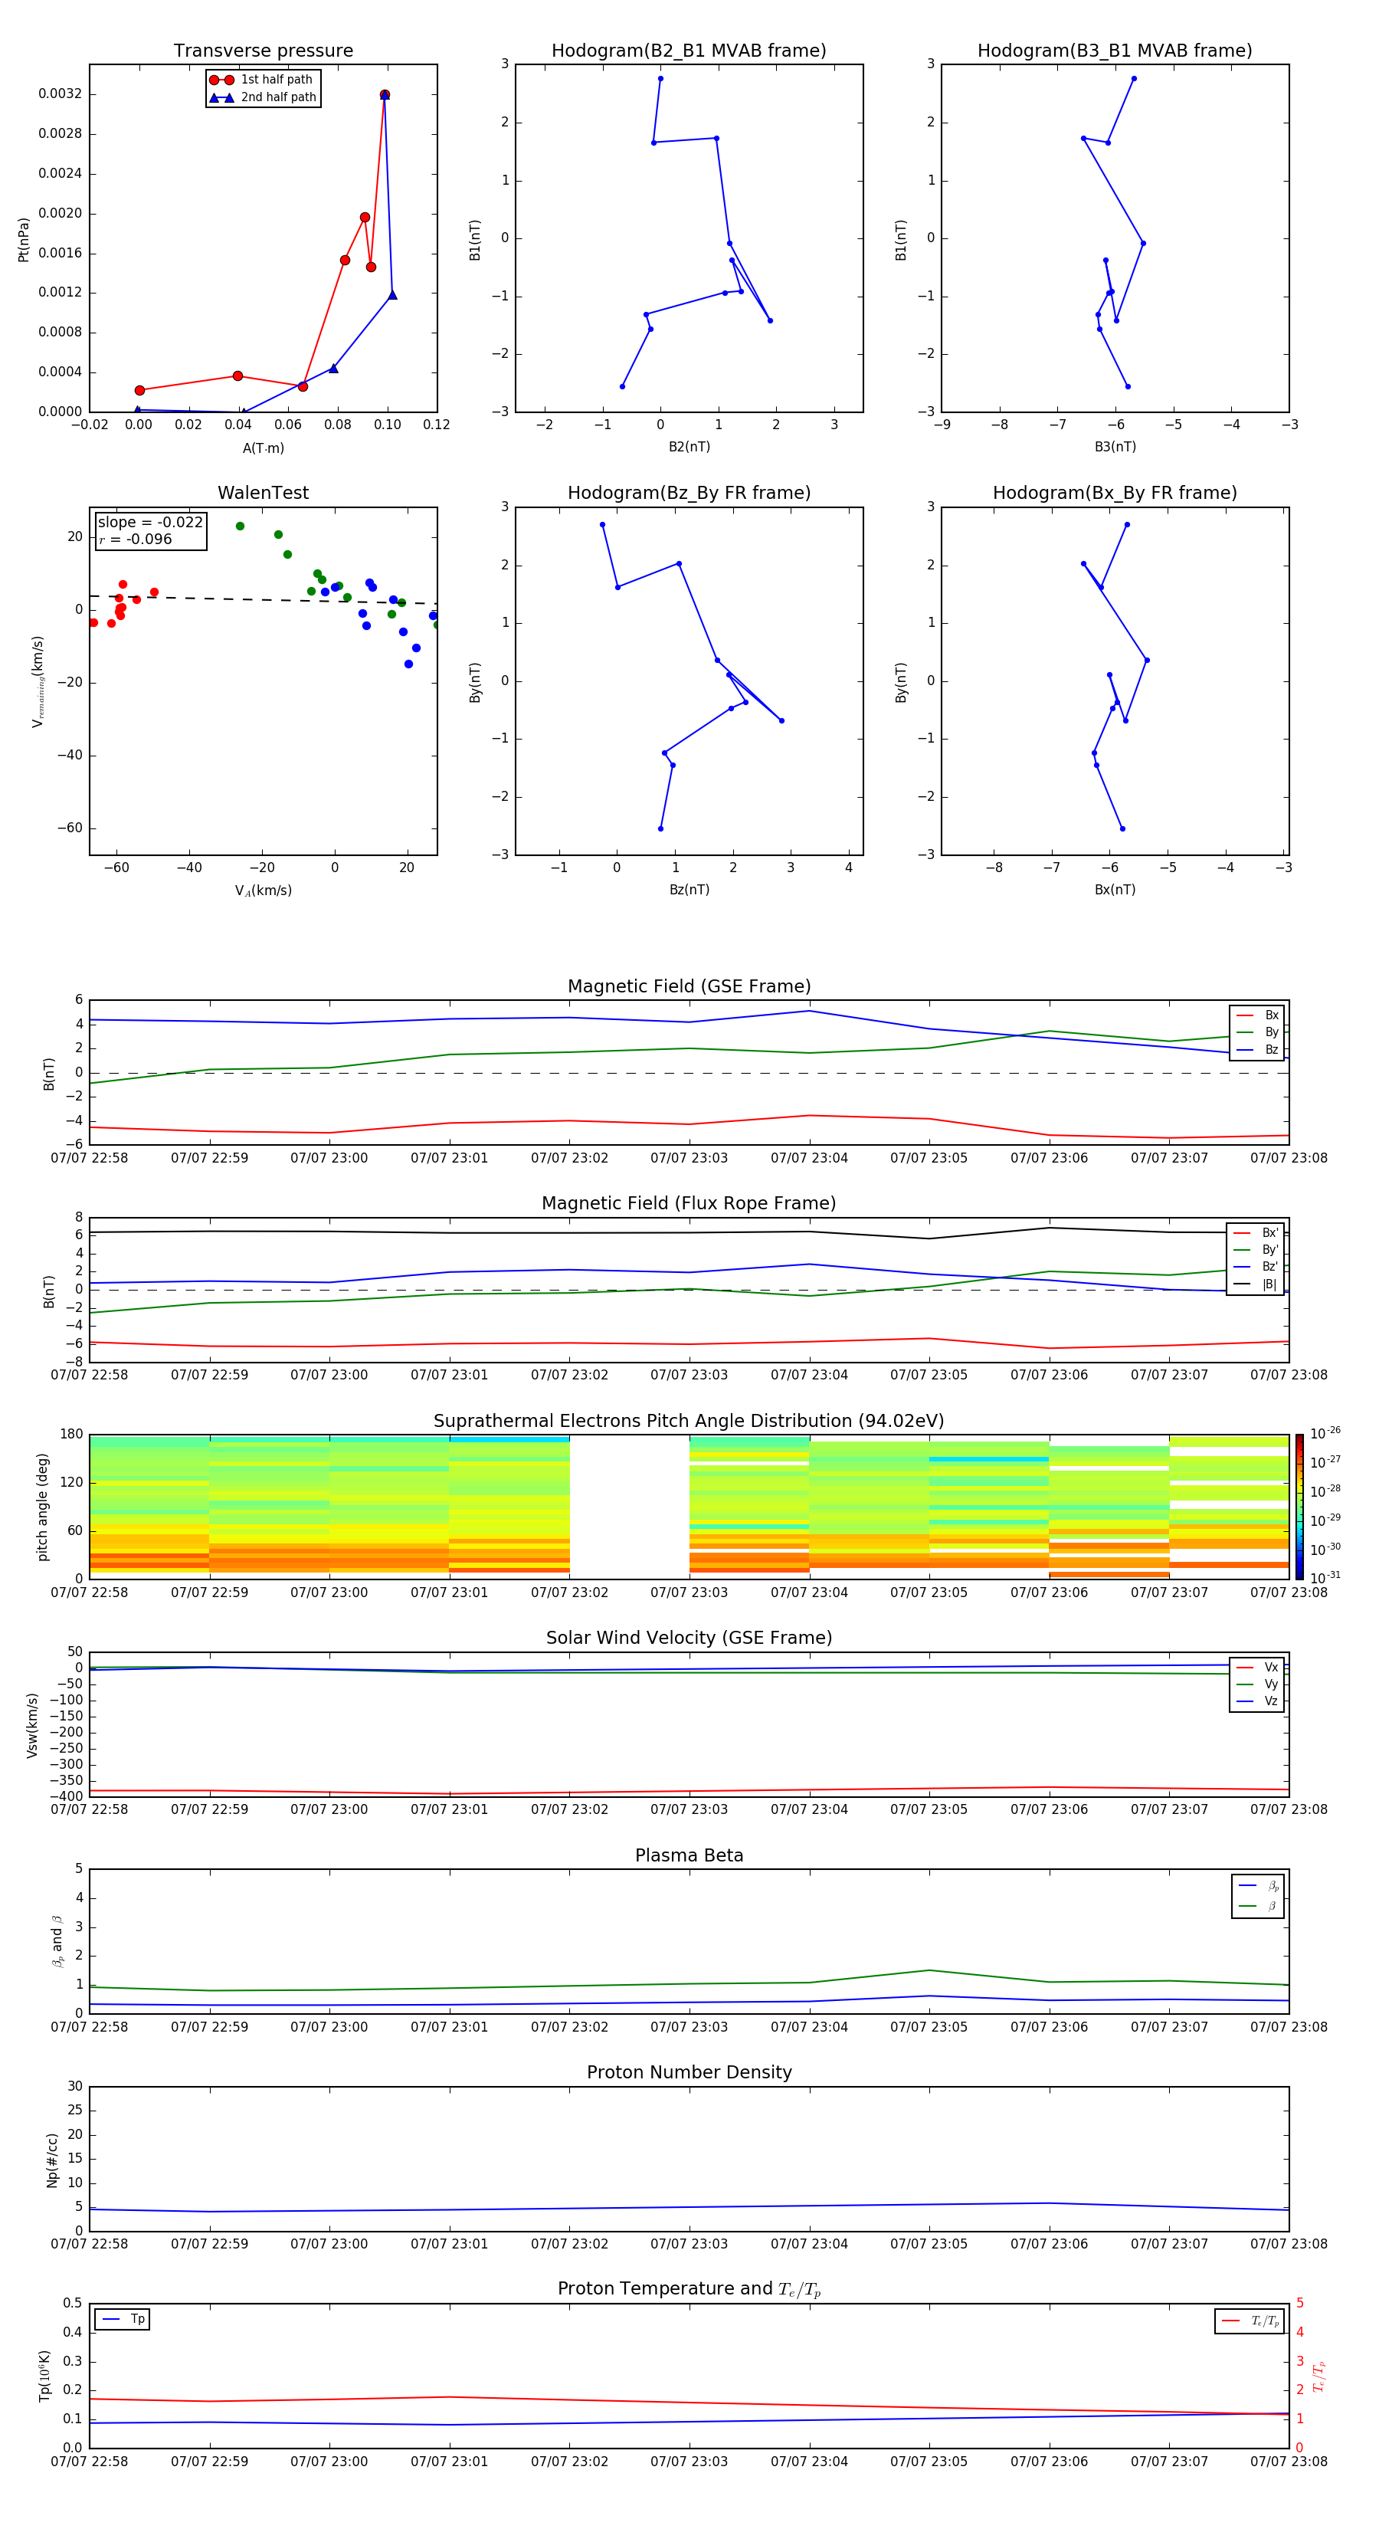Viewport: 1379px width, 2529px height.
Task: Select the 'Vx' legend entry
Action: coord(1257,1667)
